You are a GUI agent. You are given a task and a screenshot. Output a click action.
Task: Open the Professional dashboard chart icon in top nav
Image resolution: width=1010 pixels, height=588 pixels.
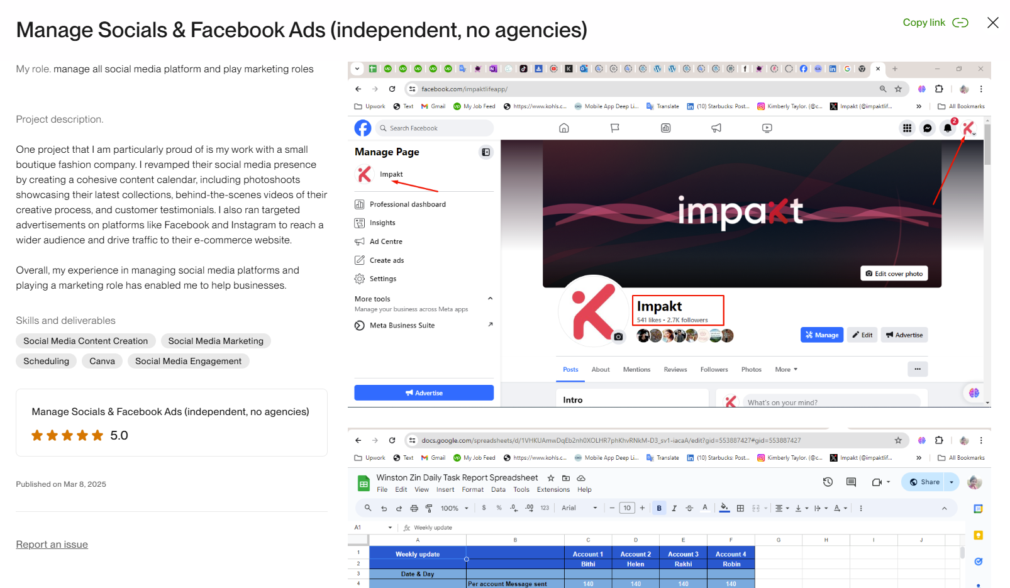tap(666, 128)
